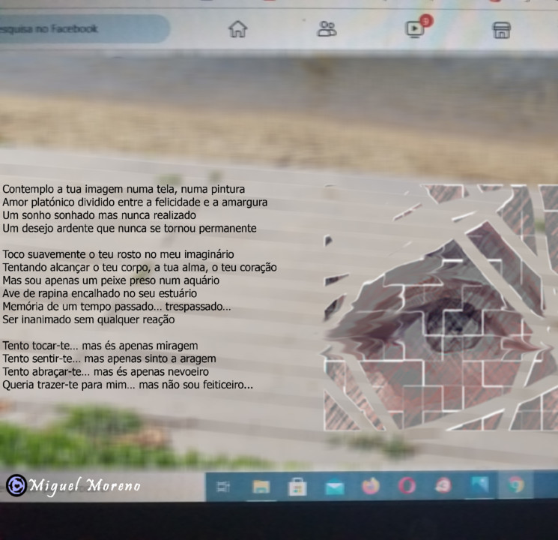Click line 'Contemplo a tua imagem numa tela'
Image resolution: width=558 pixels, height=540 pixels.
click(124, 189)
